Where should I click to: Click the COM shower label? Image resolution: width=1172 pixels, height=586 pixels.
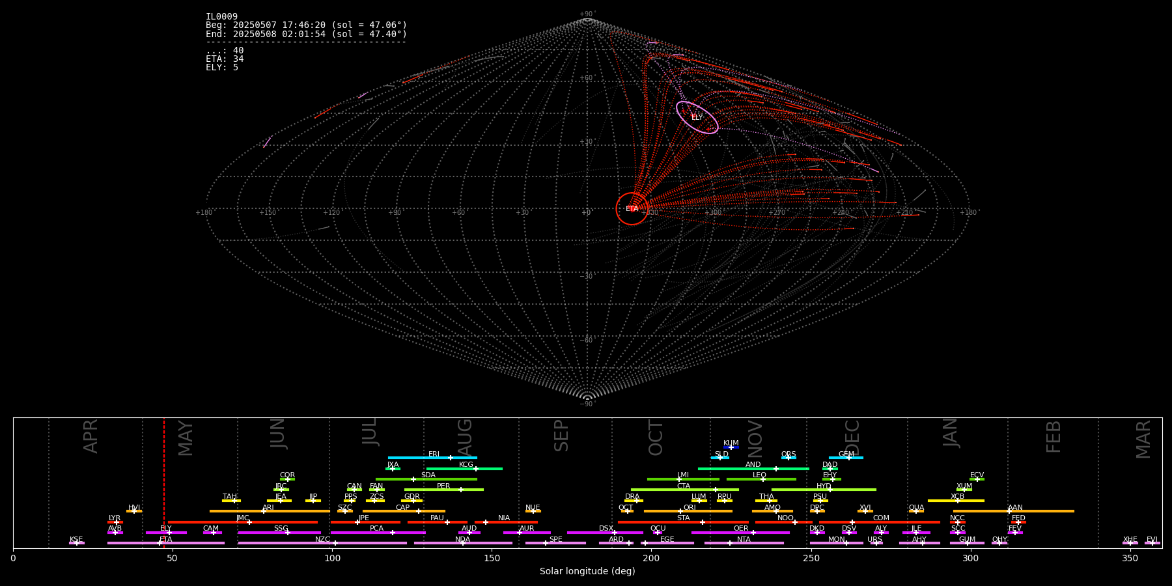point(881,518)
